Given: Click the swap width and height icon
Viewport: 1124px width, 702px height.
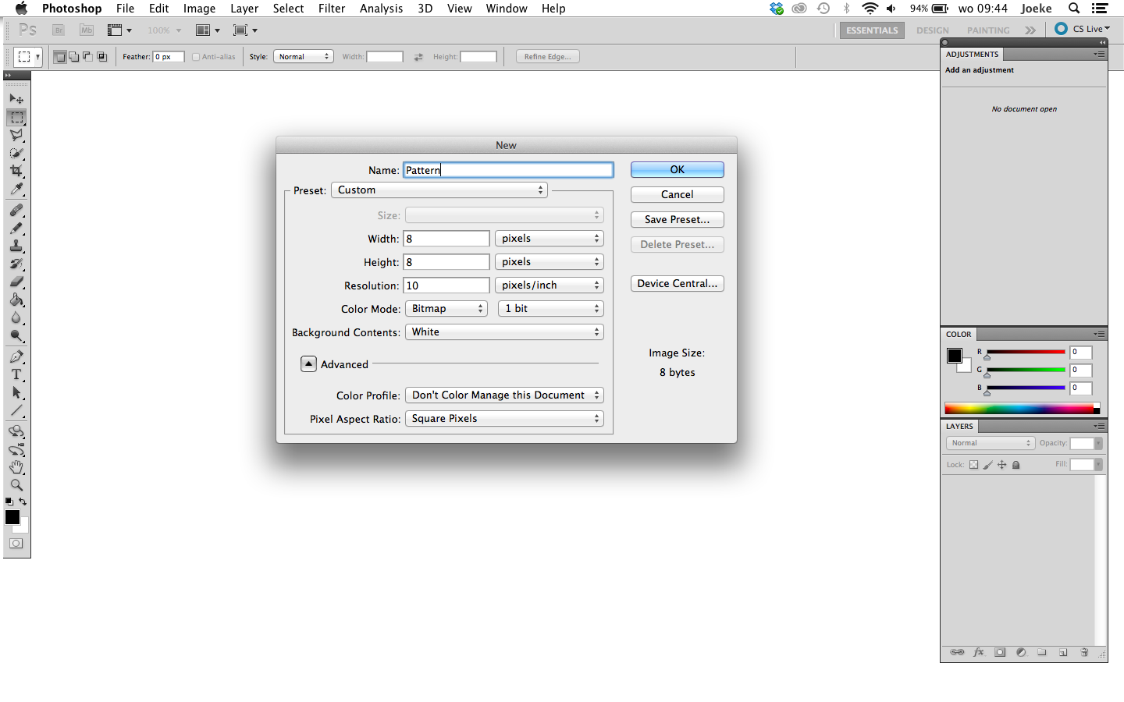Looking at the screenshot, I should [x=418, y=57].
